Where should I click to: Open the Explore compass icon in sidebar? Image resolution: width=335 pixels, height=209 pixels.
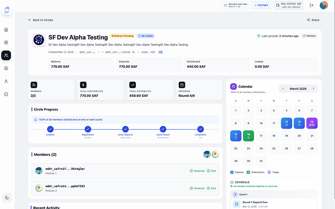[x=6, y=43]
